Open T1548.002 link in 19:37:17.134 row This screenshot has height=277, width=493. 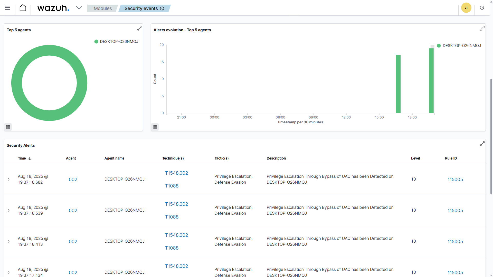[176, 266]
